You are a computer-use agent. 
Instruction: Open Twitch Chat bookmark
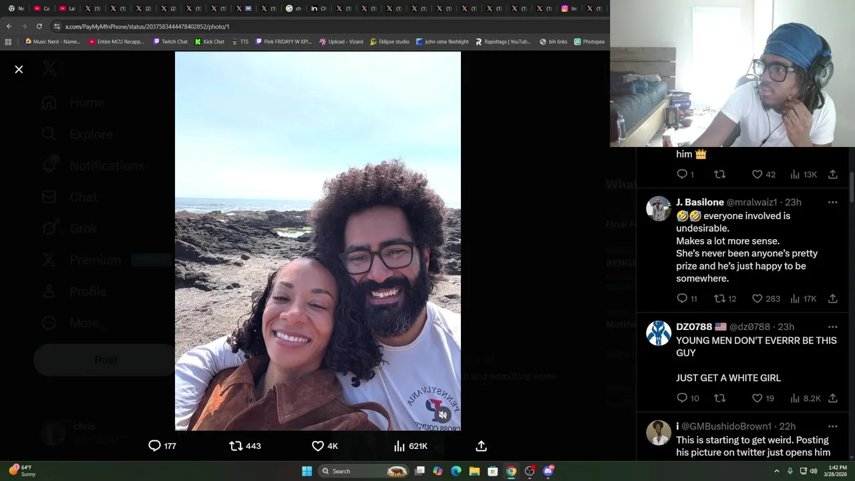click(170, 41)
